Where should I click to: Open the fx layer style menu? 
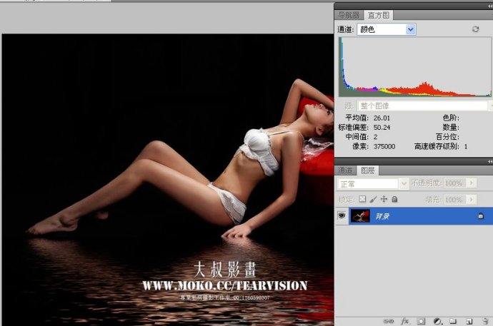coord(405,321)
